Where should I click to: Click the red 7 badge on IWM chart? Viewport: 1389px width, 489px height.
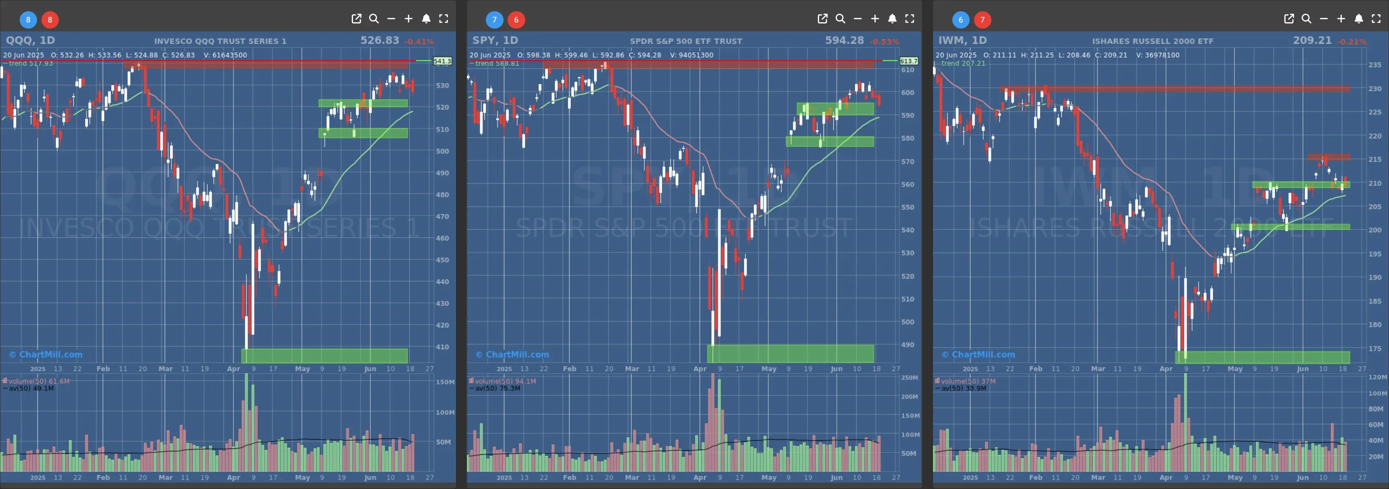pos(982,20)
